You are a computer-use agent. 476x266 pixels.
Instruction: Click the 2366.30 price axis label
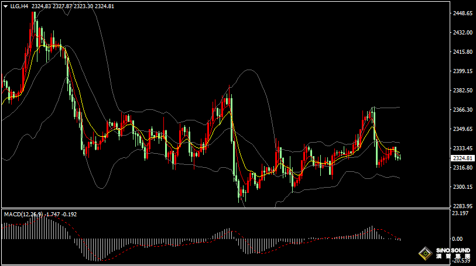(x=463, y=110)
